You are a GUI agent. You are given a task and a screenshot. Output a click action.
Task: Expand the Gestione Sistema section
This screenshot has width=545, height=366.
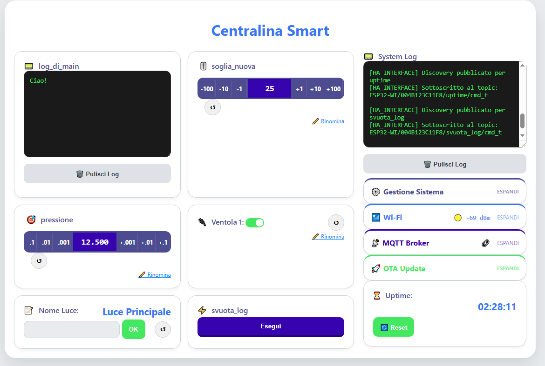[x=509, y=191]
